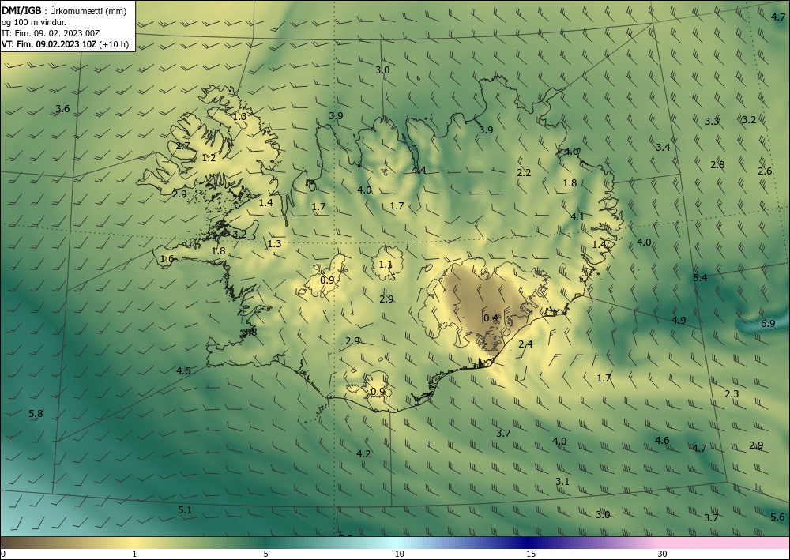The image size is (790, 560).
Task: Click the 2.3 value on the map
Action: [x=732, y=394]
